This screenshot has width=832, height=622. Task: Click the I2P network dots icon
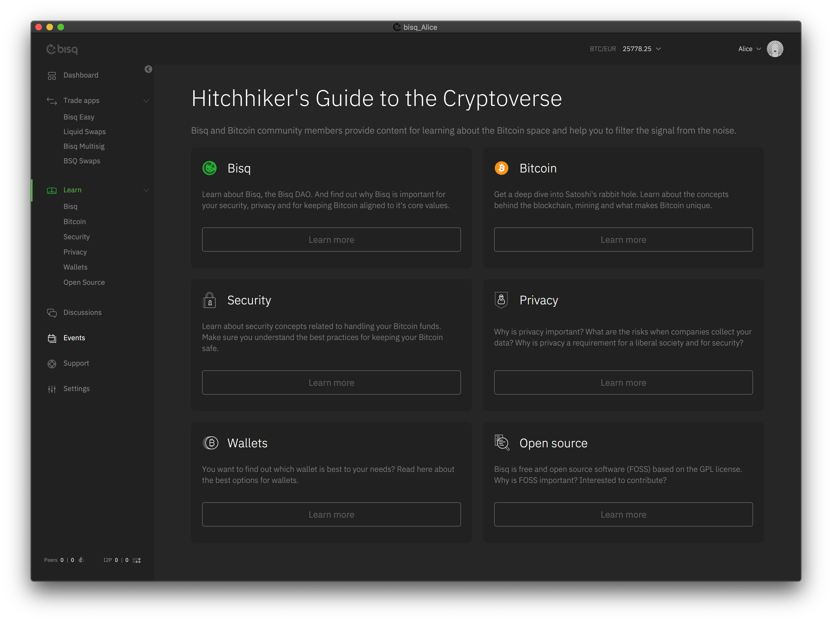coord(137,560)
